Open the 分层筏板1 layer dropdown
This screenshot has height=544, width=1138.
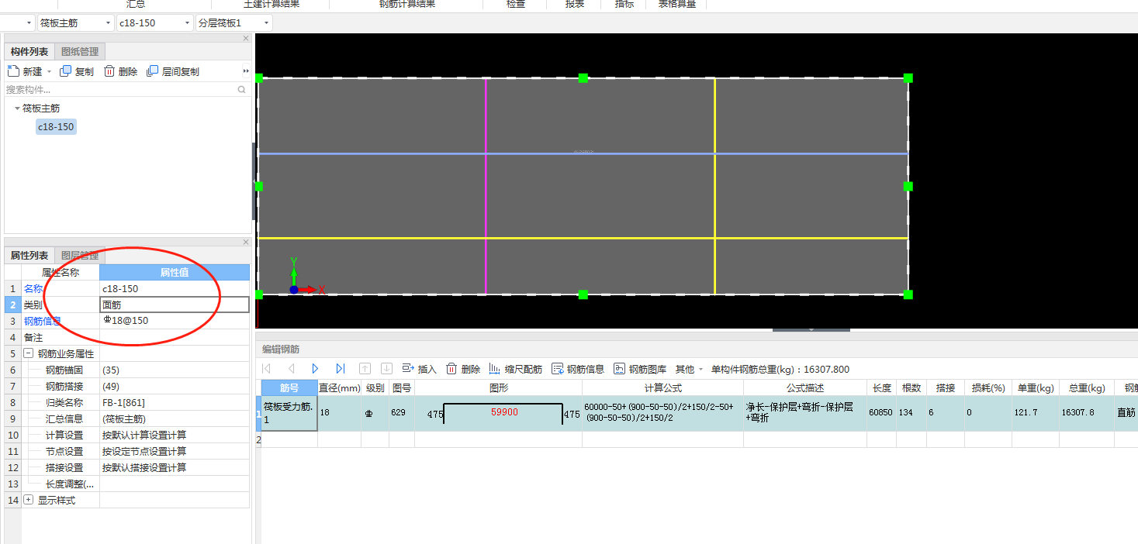pos(233,23)
